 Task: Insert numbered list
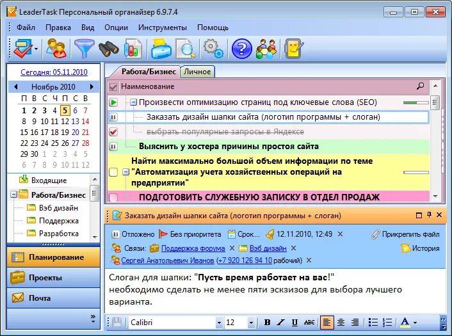(x=387, y=322)
